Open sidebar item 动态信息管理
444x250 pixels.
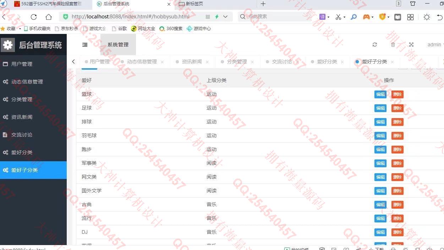[33, 82]
